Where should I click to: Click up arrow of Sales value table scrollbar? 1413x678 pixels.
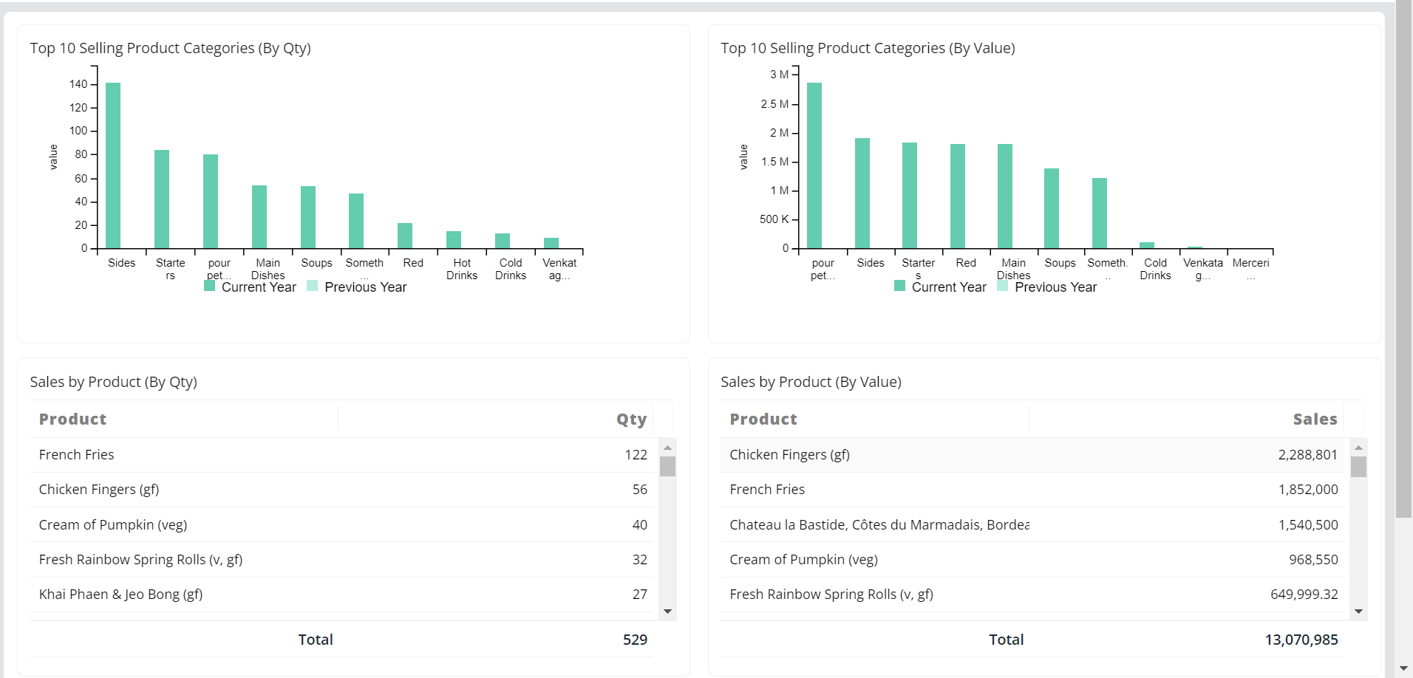1358,448
